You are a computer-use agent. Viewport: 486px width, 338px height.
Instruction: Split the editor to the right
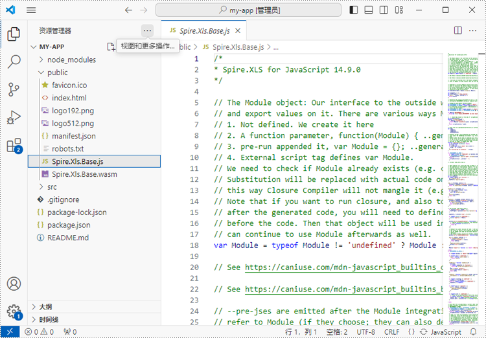coord(457,30)
